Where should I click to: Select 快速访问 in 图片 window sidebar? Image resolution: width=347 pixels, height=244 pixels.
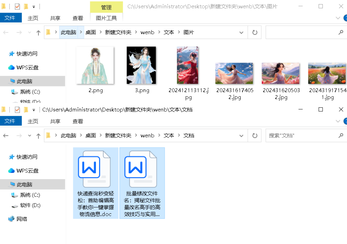click(27, 54)
